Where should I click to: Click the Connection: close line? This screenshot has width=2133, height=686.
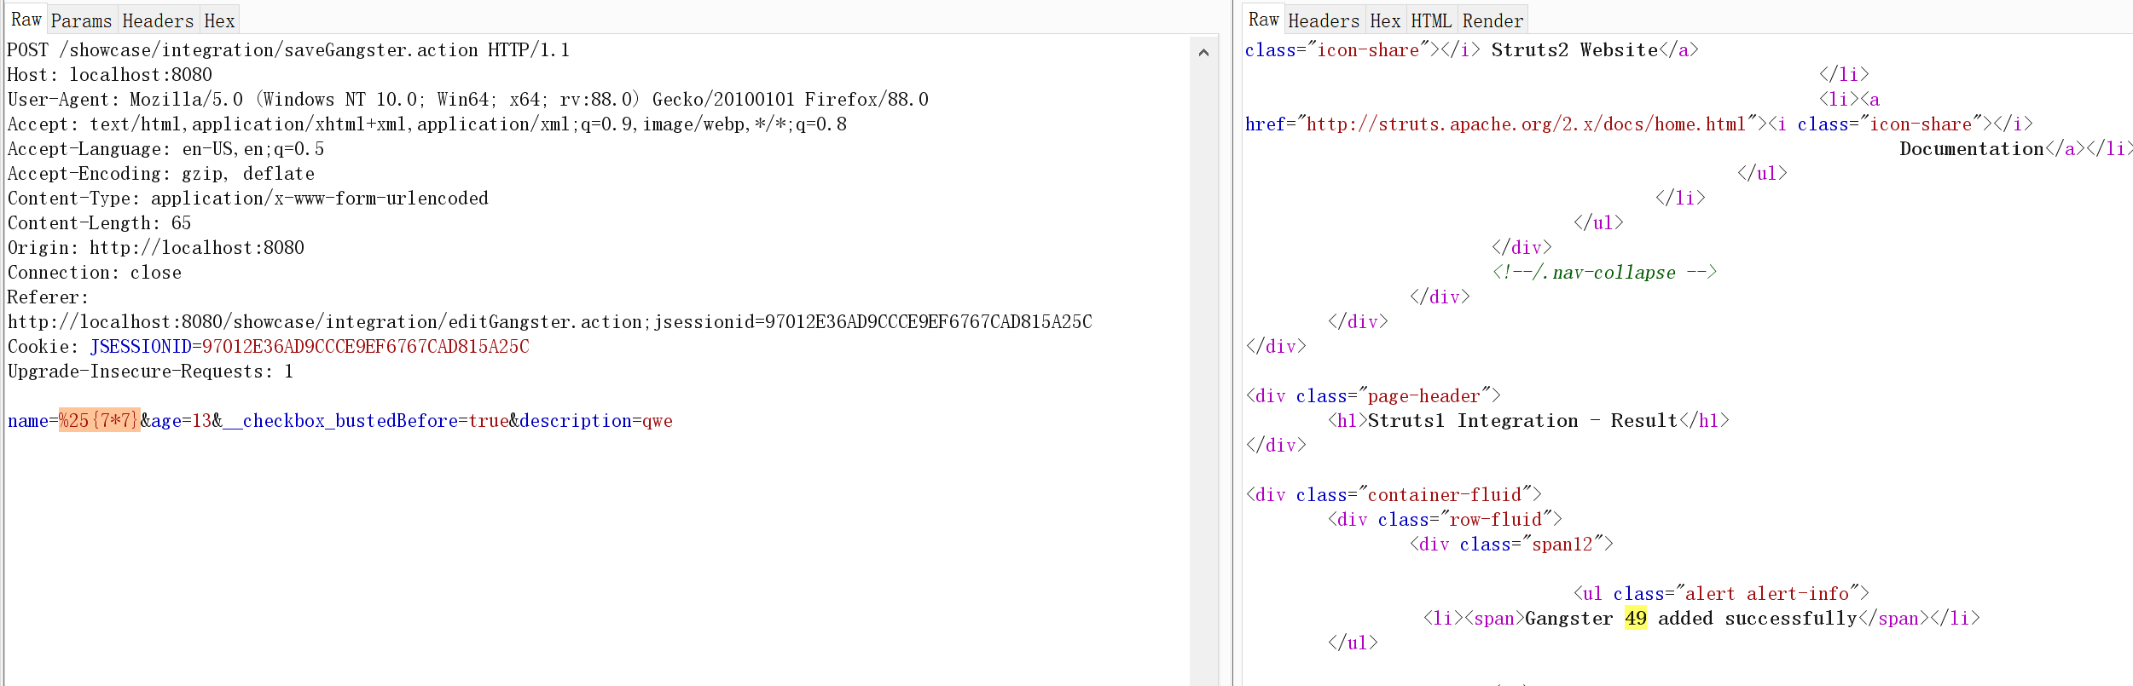[95, 273]
